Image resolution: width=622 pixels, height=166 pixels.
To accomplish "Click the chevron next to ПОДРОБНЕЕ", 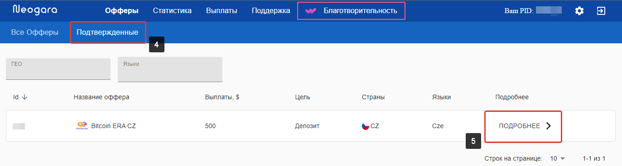I will click(549, 126).
